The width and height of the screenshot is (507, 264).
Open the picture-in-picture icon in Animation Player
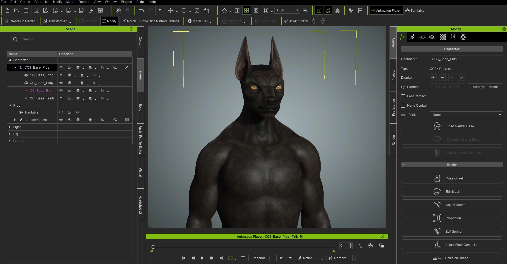tap(382, 245)
